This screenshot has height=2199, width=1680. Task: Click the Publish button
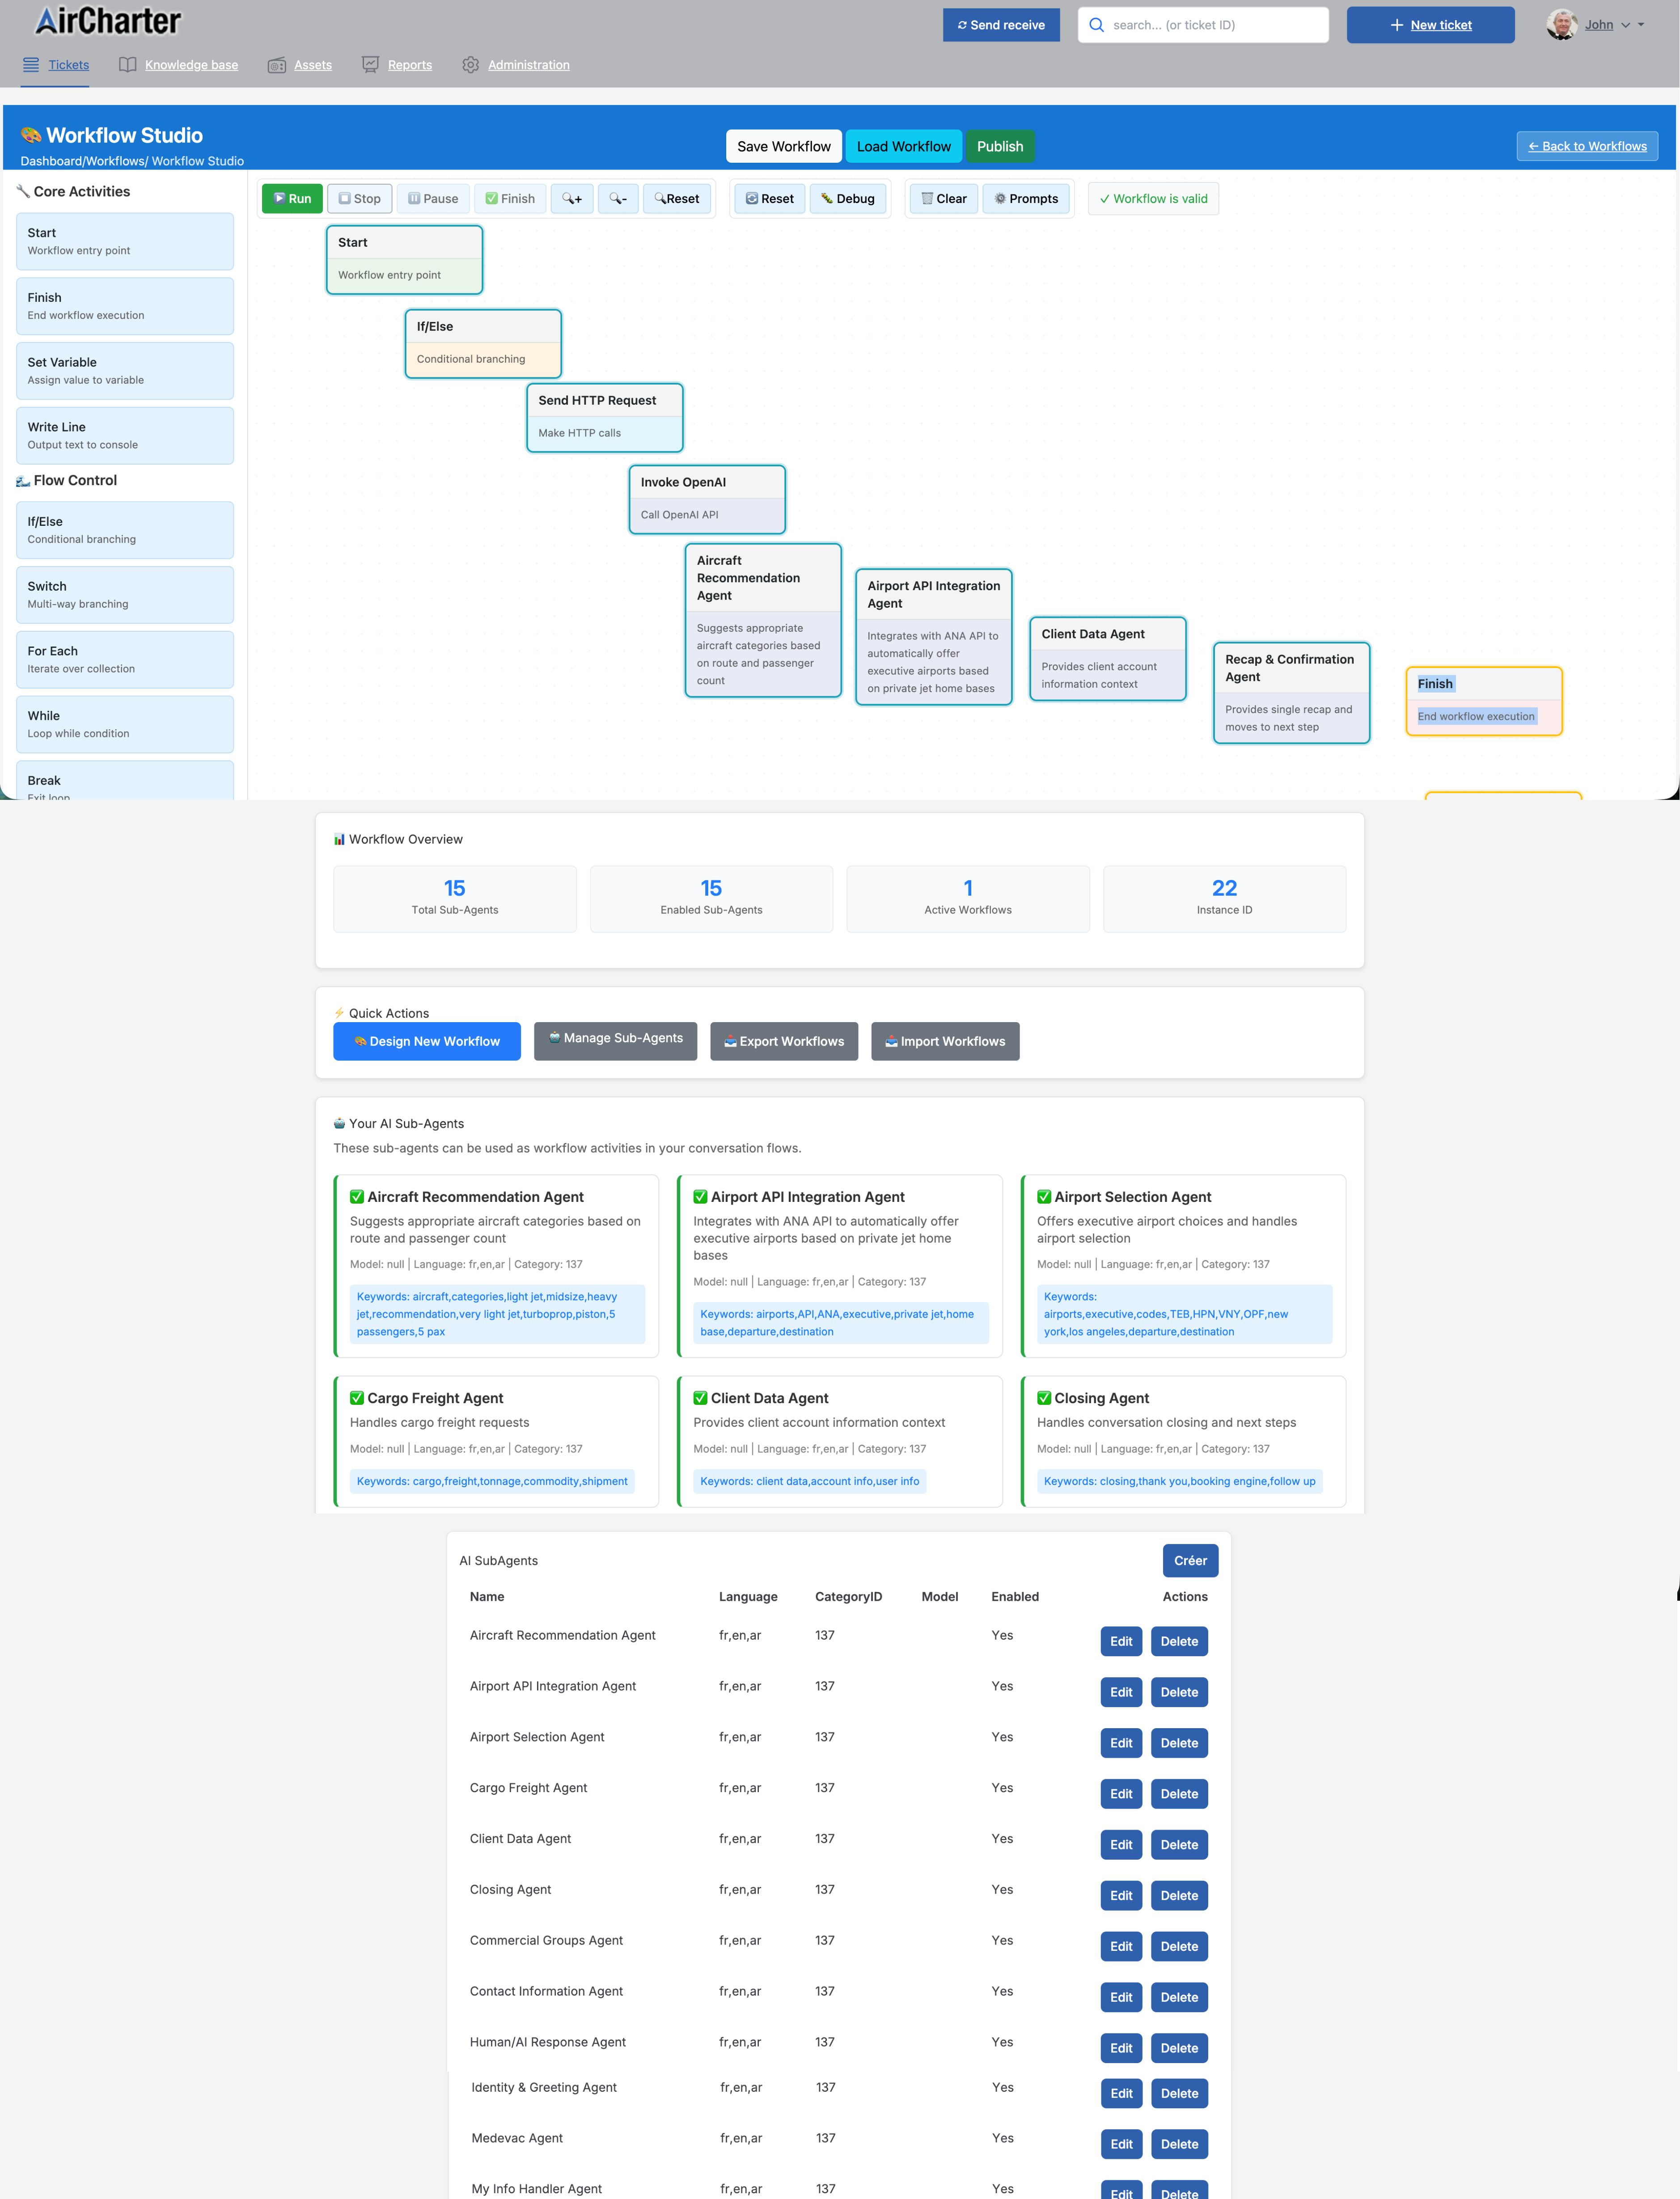[x=999, y=146]
